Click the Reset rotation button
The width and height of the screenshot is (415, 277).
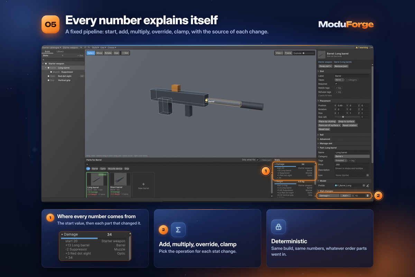tap(350, 125)
